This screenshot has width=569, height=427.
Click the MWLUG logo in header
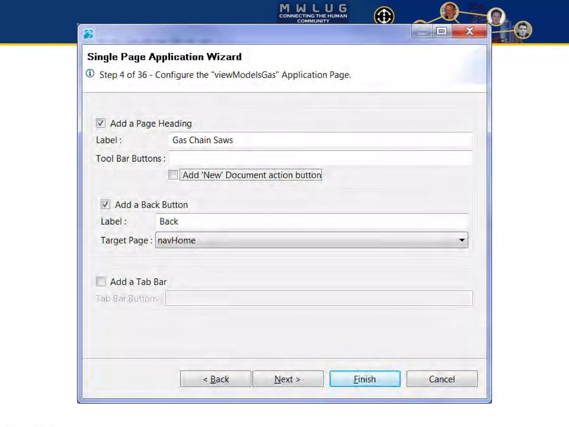coord(313,13)
